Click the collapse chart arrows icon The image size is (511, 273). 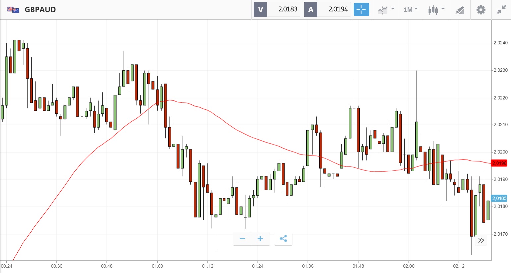[x=501, y=10]
